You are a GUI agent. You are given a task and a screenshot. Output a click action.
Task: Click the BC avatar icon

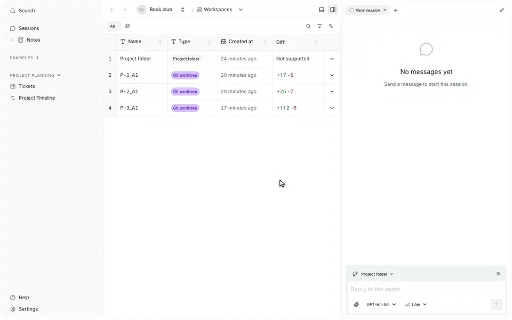pyautogui.click(x=141, y=10)
